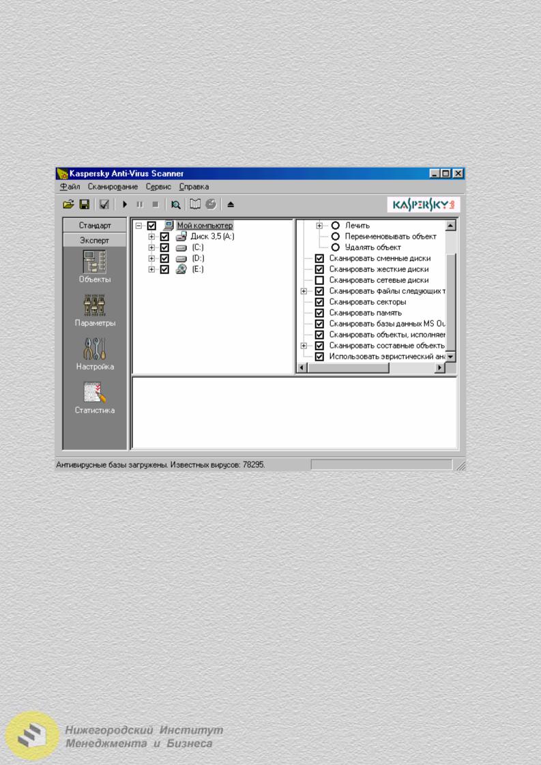Click the status bar progress field
541x765 pixels.
(x=382, y=465)
